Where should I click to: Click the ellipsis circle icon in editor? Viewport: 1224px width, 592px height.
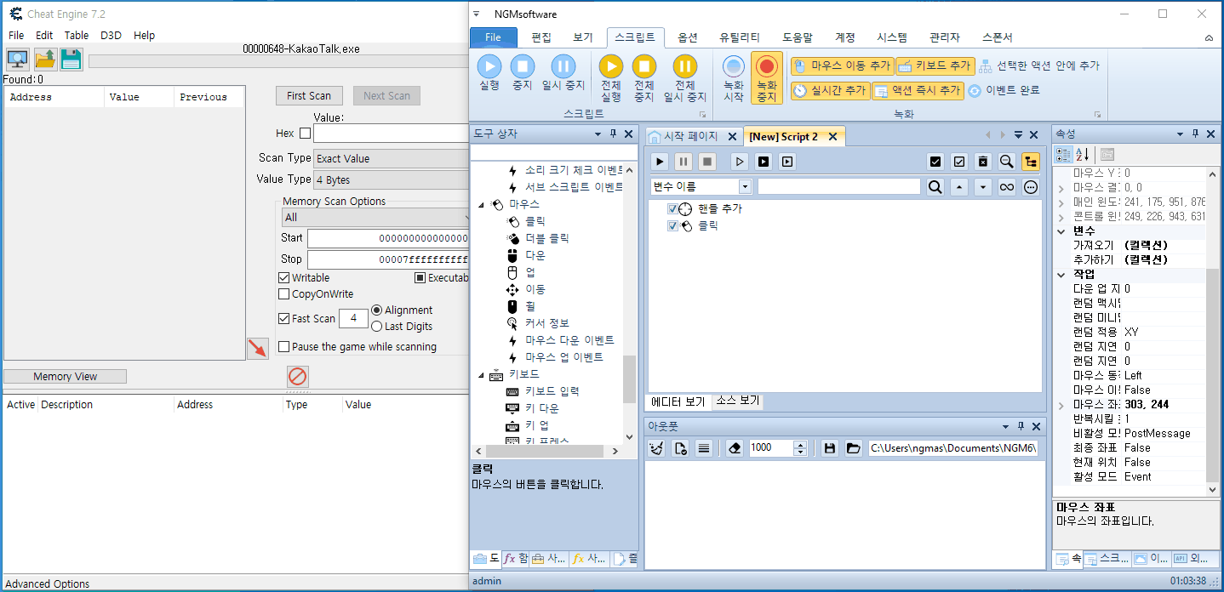coord(1031,187)
